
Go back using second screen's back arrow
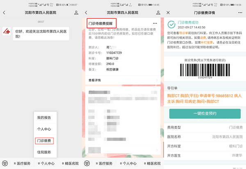(x=86, y=13)
